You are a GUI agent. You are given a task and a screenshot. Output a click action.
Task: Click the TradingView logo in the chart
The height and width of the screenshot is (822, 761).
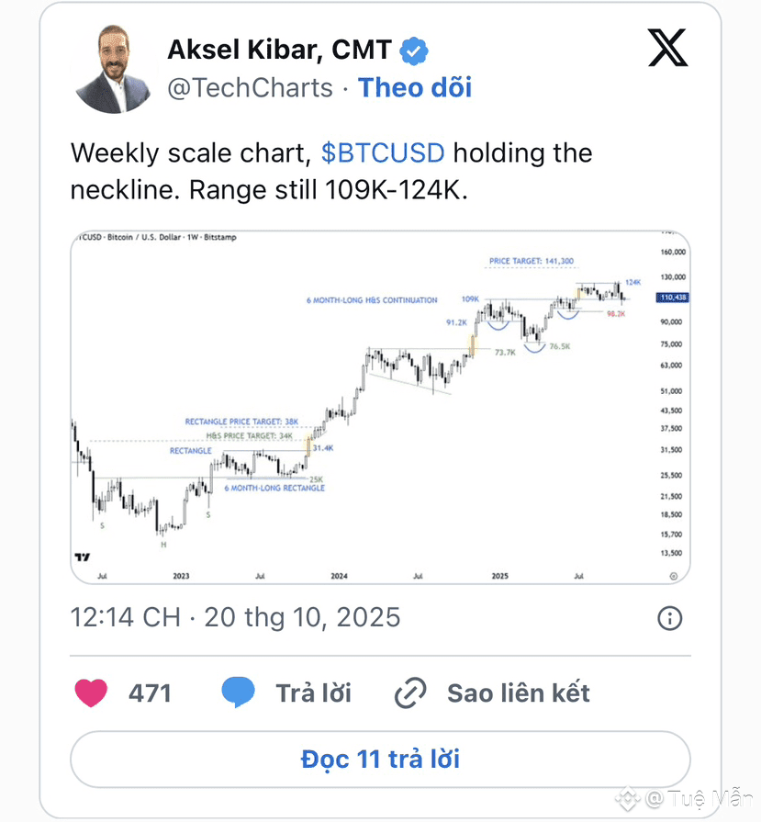coord(83,557)
